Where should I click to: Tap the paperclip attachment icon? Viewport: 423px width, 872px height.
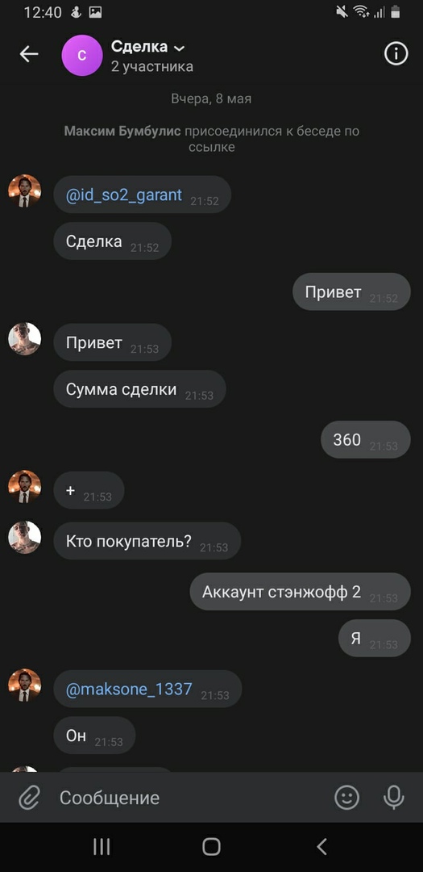pos(29,798)
